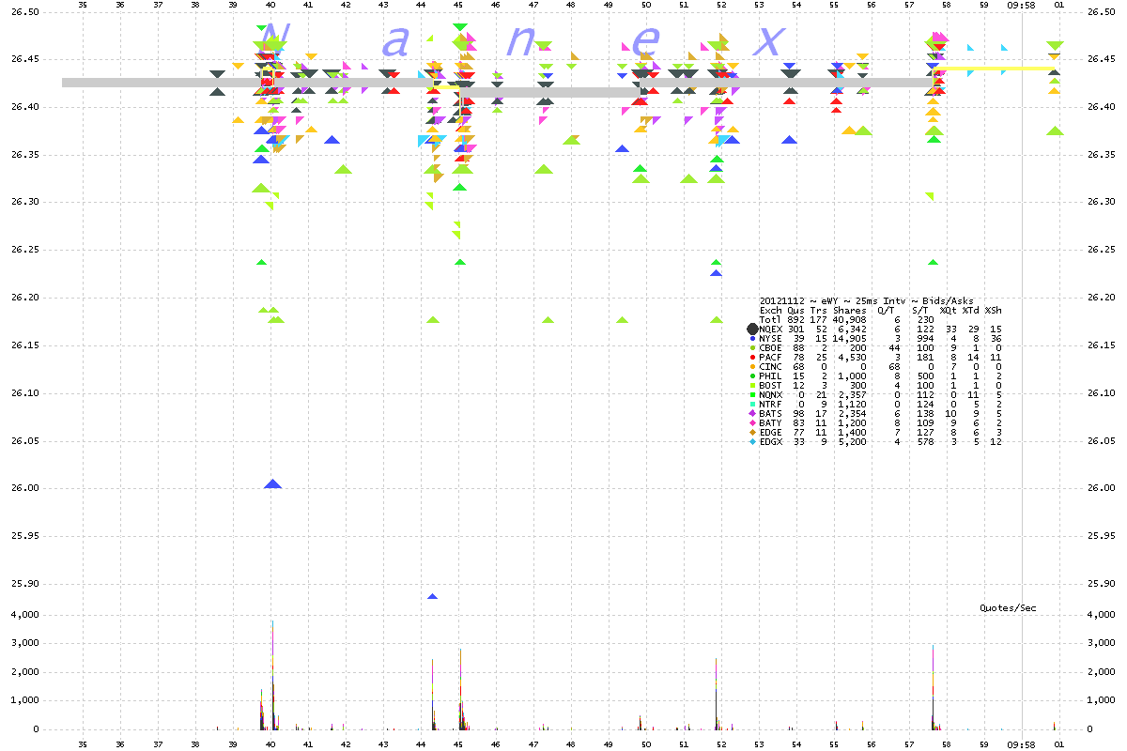Click the bright green NQNX legend square
Viewport: 1127px width, 751px height.
tap(753, 394)
